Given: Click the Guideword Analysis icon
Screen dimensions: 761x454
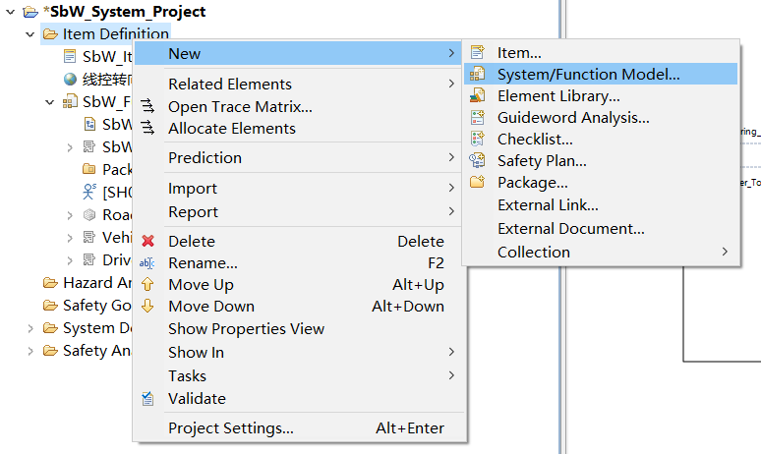Looking at the screenshot, I should pos(477,117).
